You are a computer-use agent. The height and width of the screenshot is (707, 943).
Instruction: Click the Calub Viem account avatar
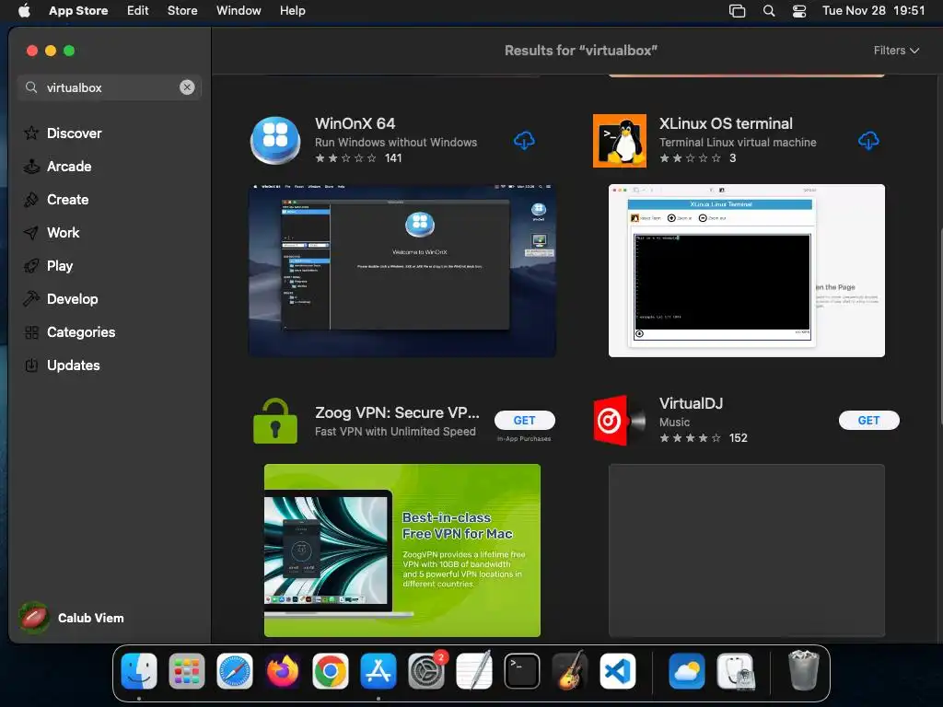click(34, 618)
